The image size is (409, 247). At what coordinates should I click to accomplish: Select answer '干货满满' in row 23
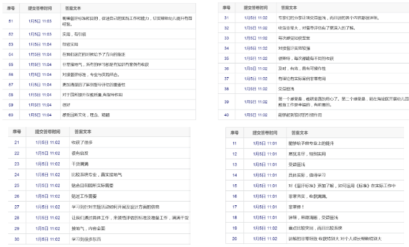(x=80, y=164)
